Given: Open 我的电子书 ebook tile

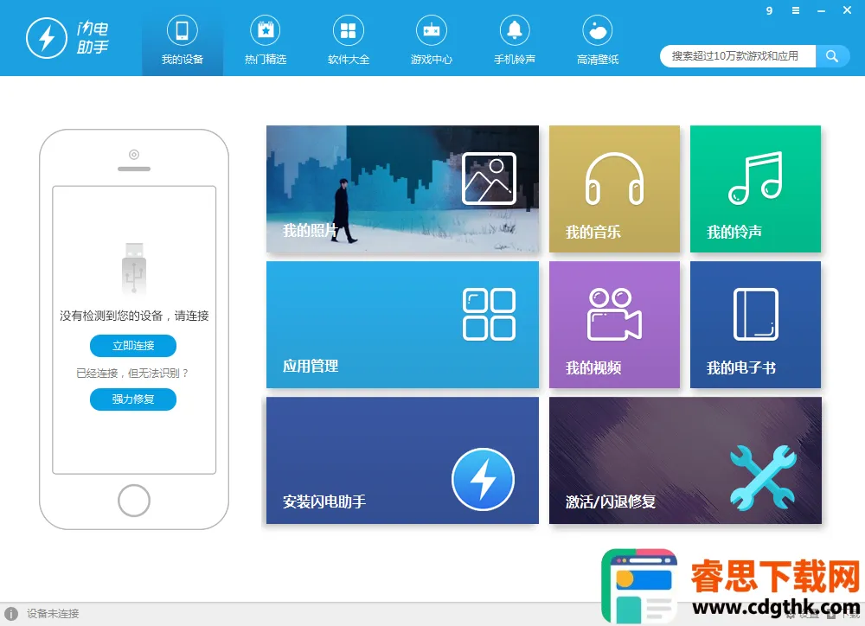Looking at the screenshot, I should (755, 324).
